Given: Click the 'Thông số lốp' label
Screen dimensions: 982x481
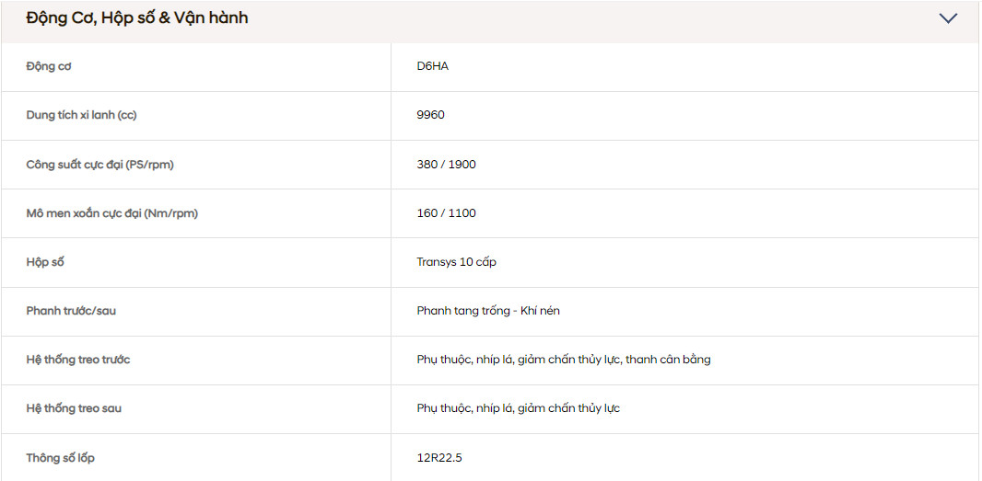Looking at the screenshot, I should pyautogui.click(x=61, y=457).
